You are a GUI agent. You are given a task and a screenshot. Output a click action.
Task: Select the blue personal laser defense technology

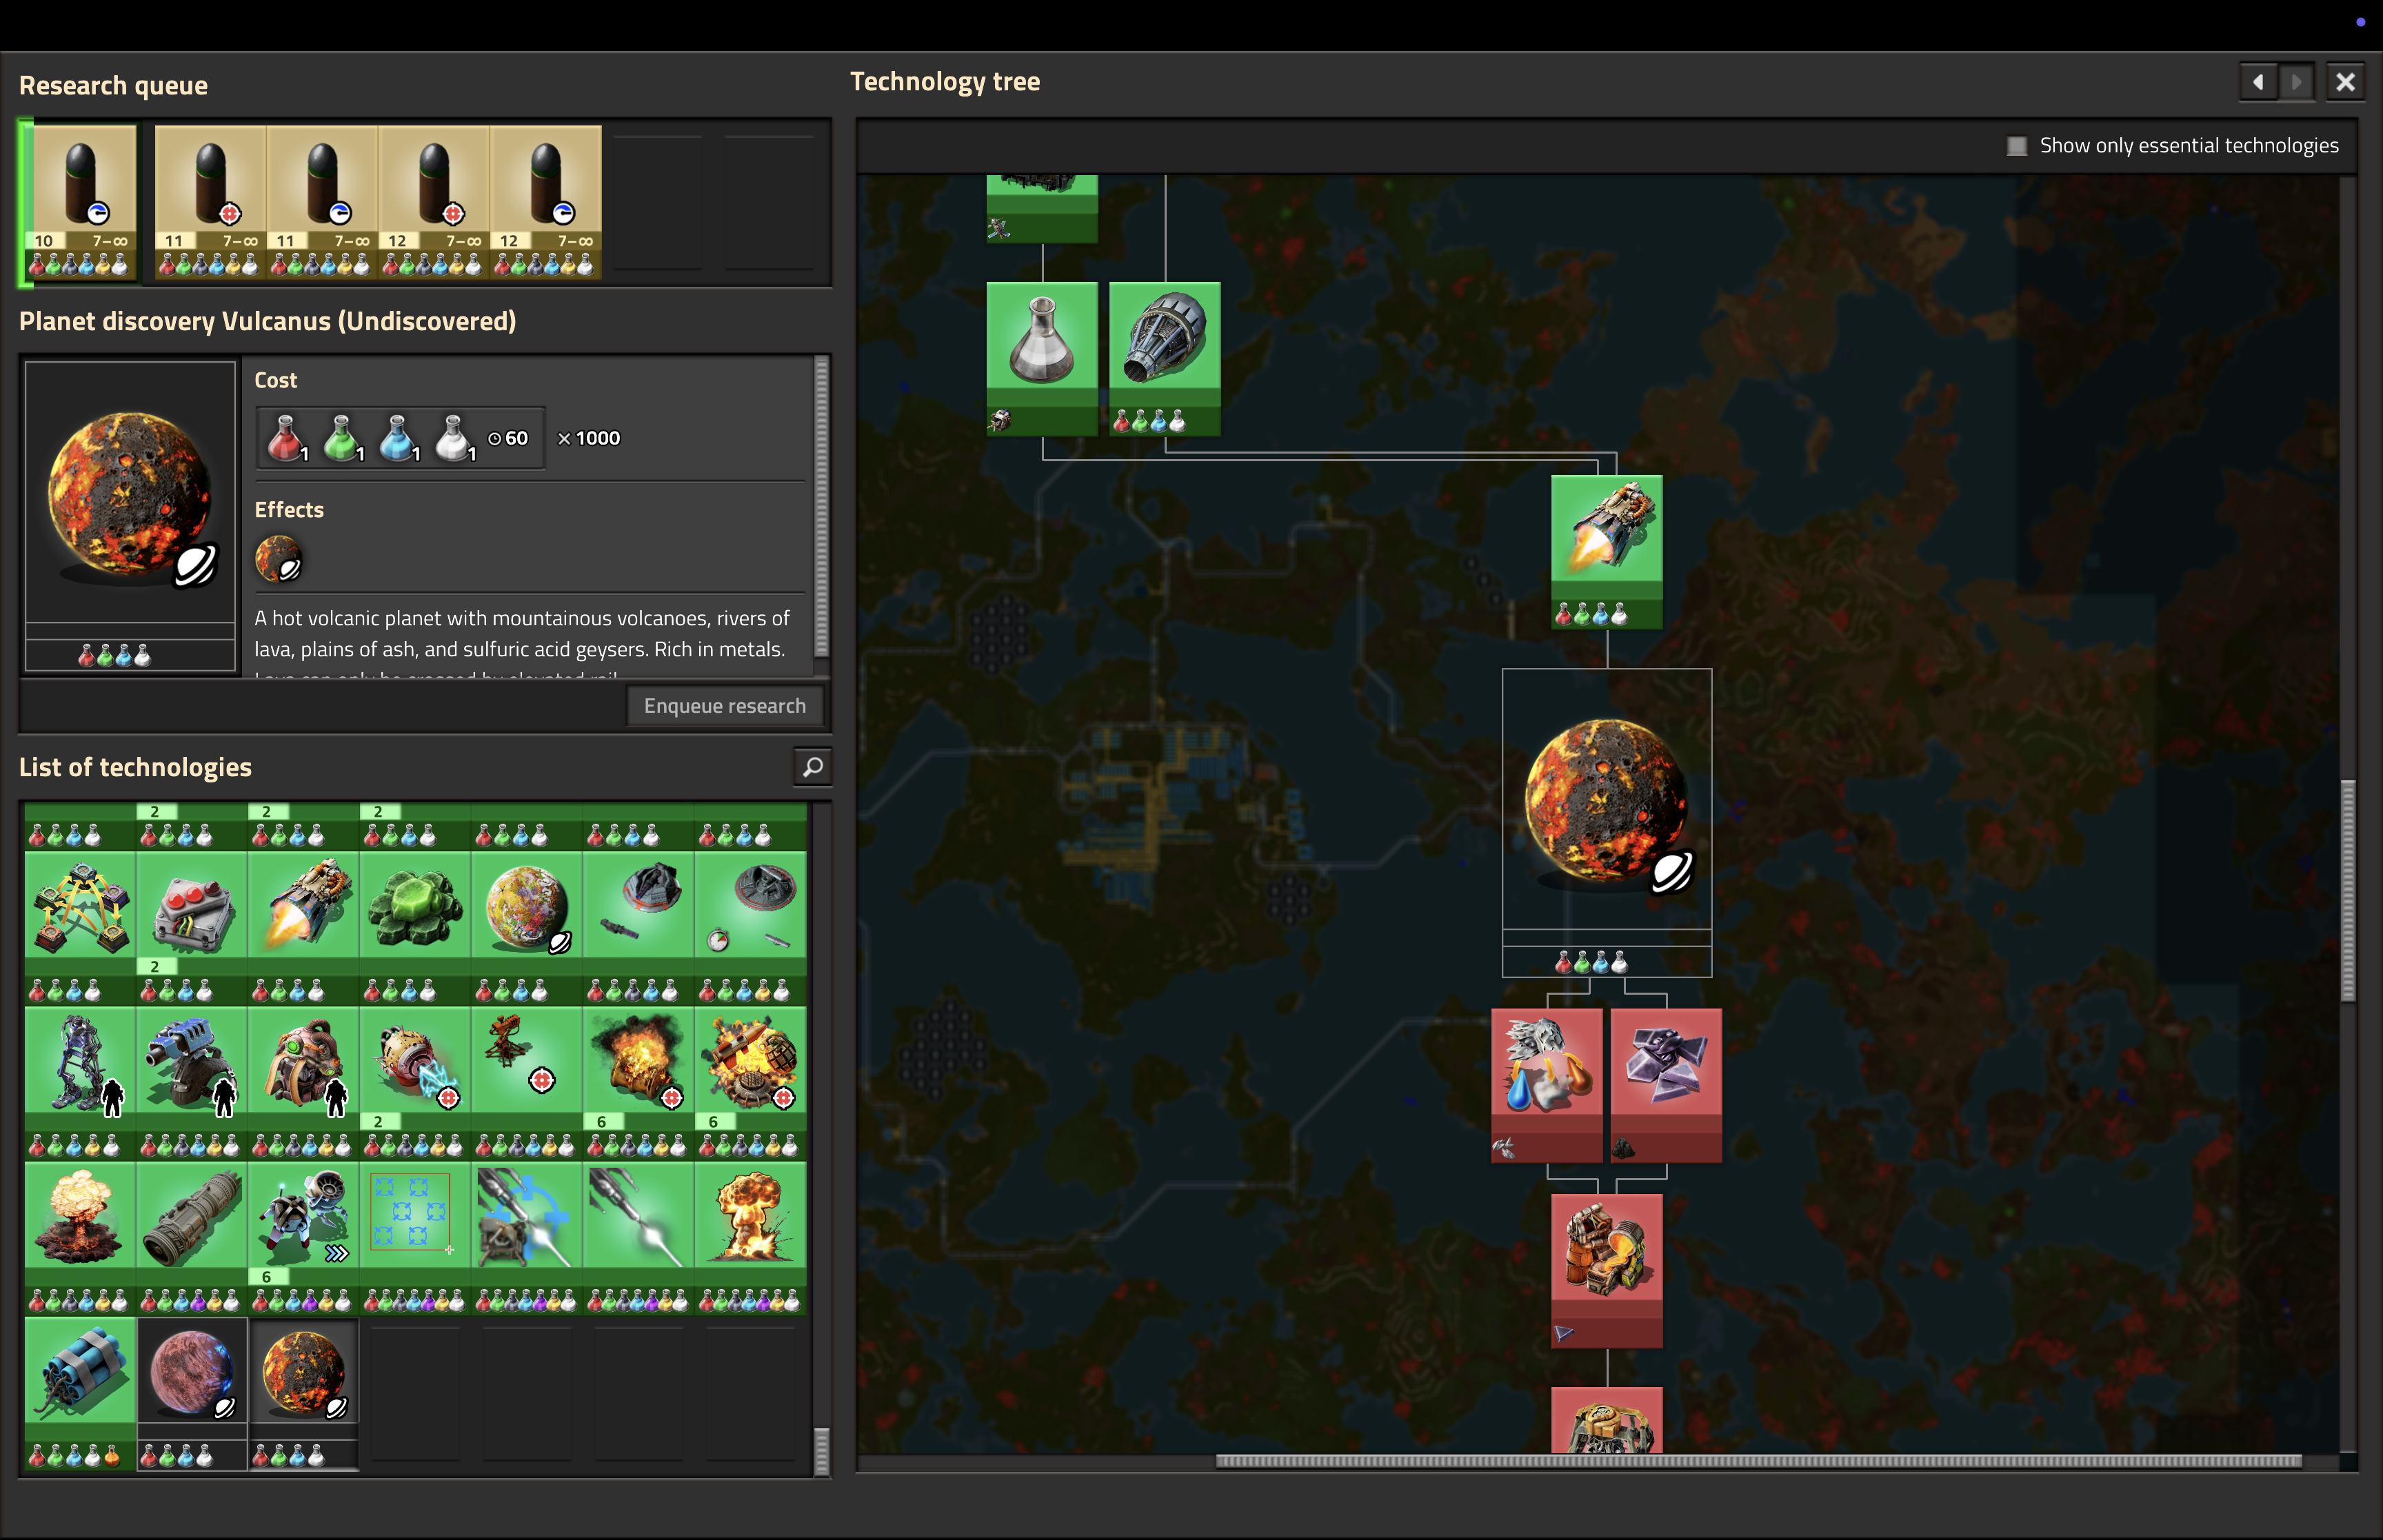point(192,1083)
